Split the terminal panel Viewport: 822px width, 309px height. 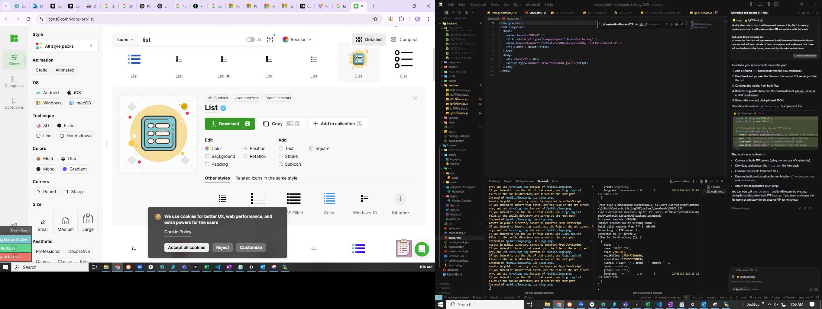click(701, 181)
